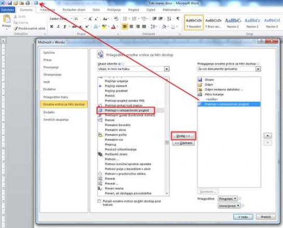Click the Decrease Indent icon
This screenshot has height=228, width=283.
click(x=154, y=19)
